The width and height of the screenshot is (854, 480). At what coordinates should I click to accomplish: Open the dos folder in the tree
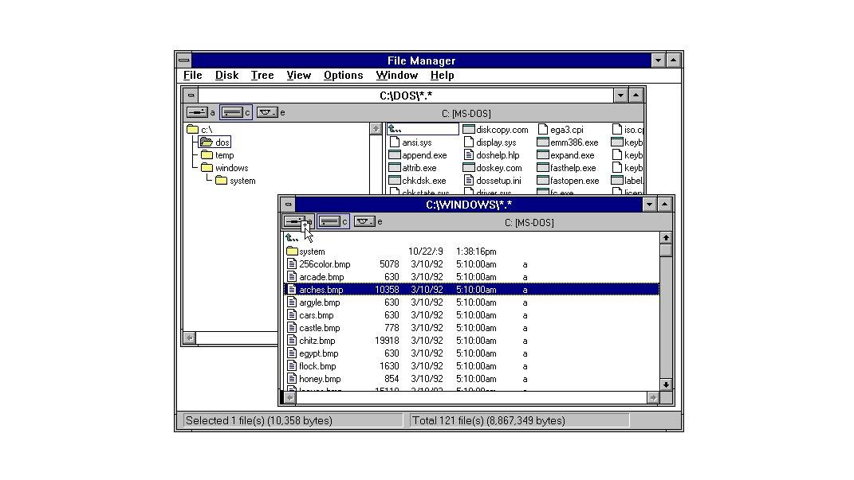pyautogui.click(x=215, y=142)
